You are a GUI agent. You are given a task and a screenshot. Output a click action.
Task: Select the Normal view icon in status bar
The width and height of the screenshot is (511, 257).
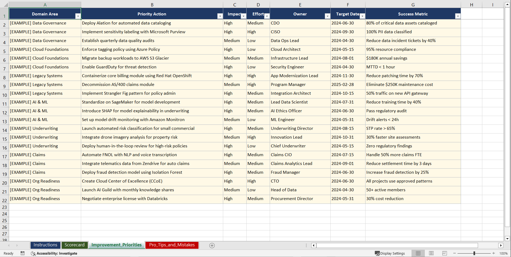click(x=418, y=253)
